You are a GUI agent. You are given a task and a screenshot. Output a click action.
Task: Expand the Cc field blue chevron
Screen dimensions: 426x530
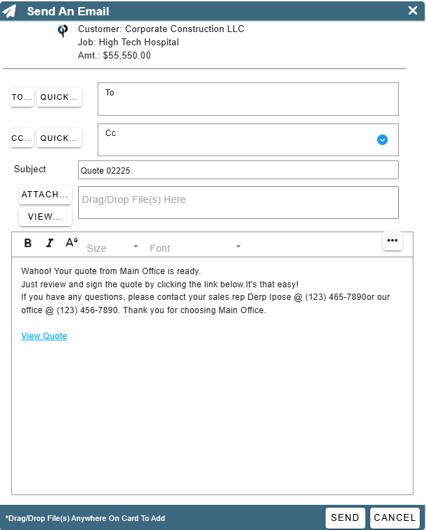382,139
